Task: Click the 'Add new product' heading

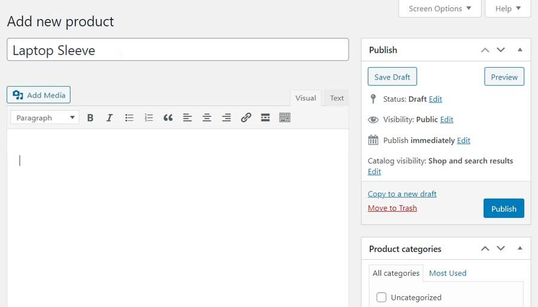Action: click(x=60, y=22)
